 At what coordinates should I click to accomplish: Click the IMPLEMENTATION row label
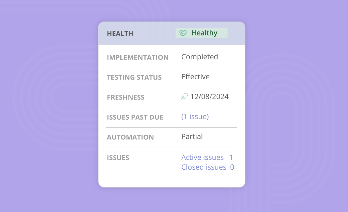(137, 58)
